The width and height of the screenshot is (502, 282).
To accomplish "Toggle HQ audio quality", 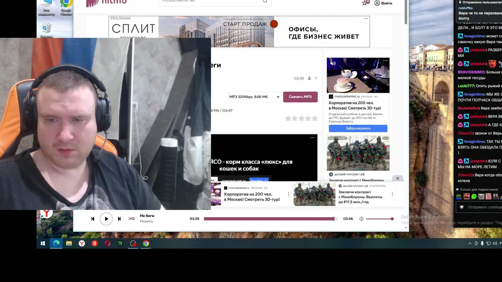I will [132, 219].
